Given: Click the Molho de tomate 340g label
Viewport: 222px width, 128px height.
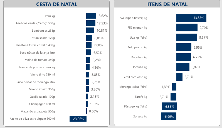Looking at the screenshot, I should pyautogui.click(x=40, y=60).
